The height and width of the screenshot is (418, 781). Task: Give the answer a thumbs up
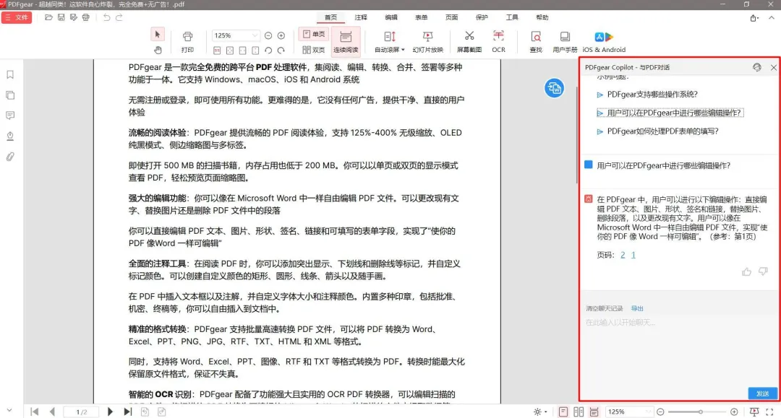point(746,271)
